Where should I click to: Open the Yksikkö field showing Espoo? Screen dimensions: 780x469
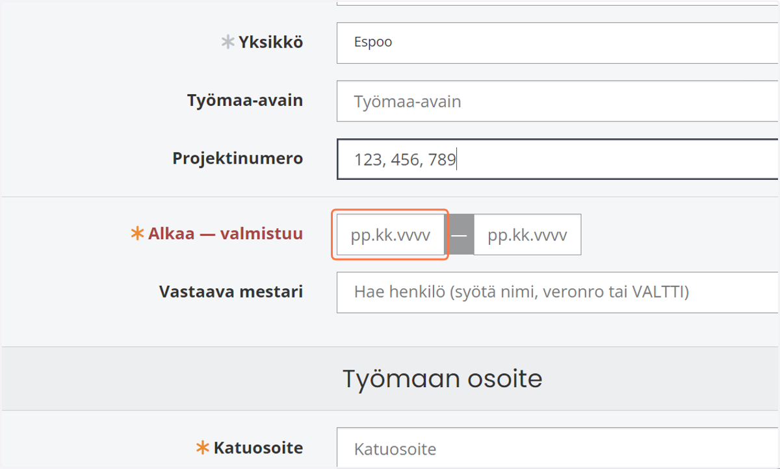(x=558, y=43)
